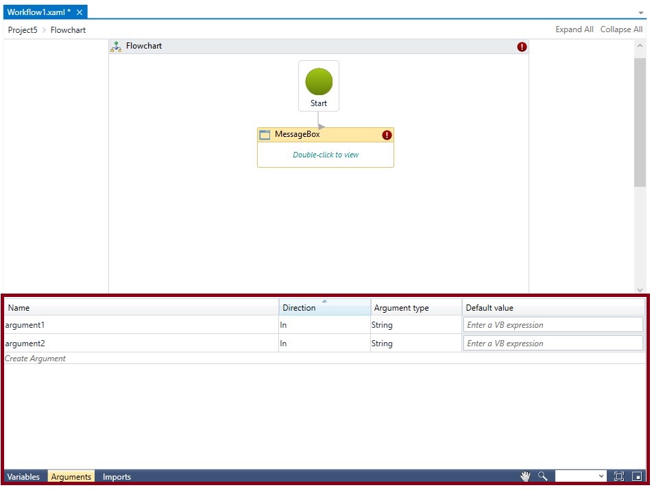Click Expand All button
This screenshot has width=652, height=492.
[x=574, y=29]
